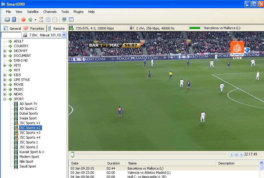This screenshot has height=178, width=264.
Task: Click the blank document icon in toolbar
Action: (55, 20)
